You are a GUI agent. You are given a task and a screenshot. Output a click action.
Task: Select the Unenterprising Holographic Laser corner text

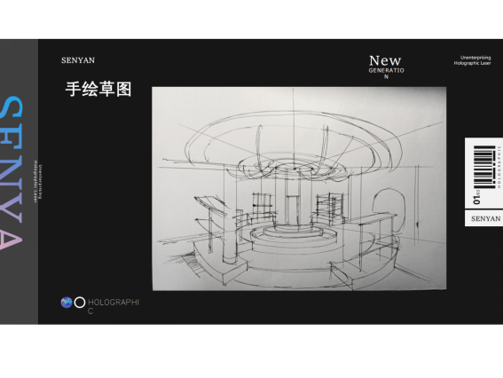tap(472, 60)
